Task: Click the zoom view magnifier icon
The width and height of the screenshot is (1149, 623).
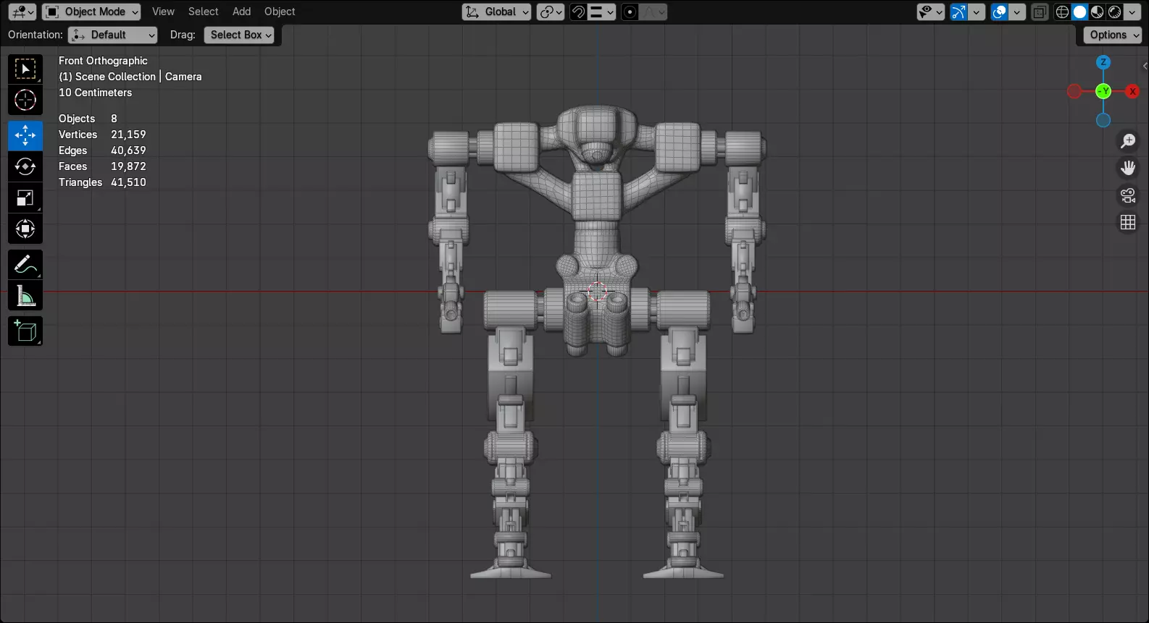Action: tap(1128, 141)
